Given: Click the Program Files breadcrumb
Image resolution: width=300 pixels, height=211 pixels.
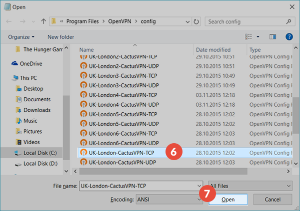Looking at the screenshot, I should pos(82,21).
